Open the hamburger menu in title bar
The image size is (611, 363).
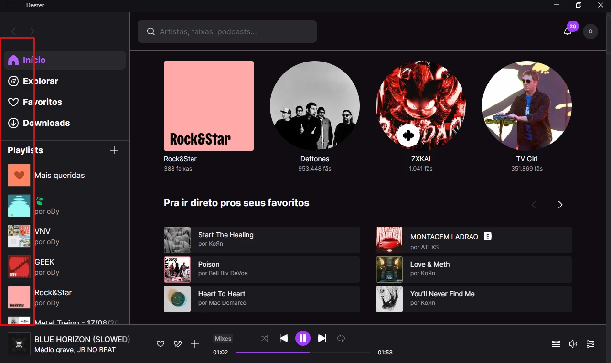click(11, 5)
